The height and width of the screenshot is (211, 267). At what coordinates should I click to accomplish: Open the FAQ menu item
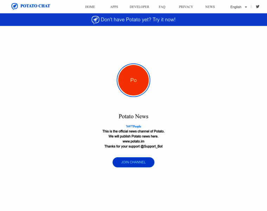click(162, 7)
